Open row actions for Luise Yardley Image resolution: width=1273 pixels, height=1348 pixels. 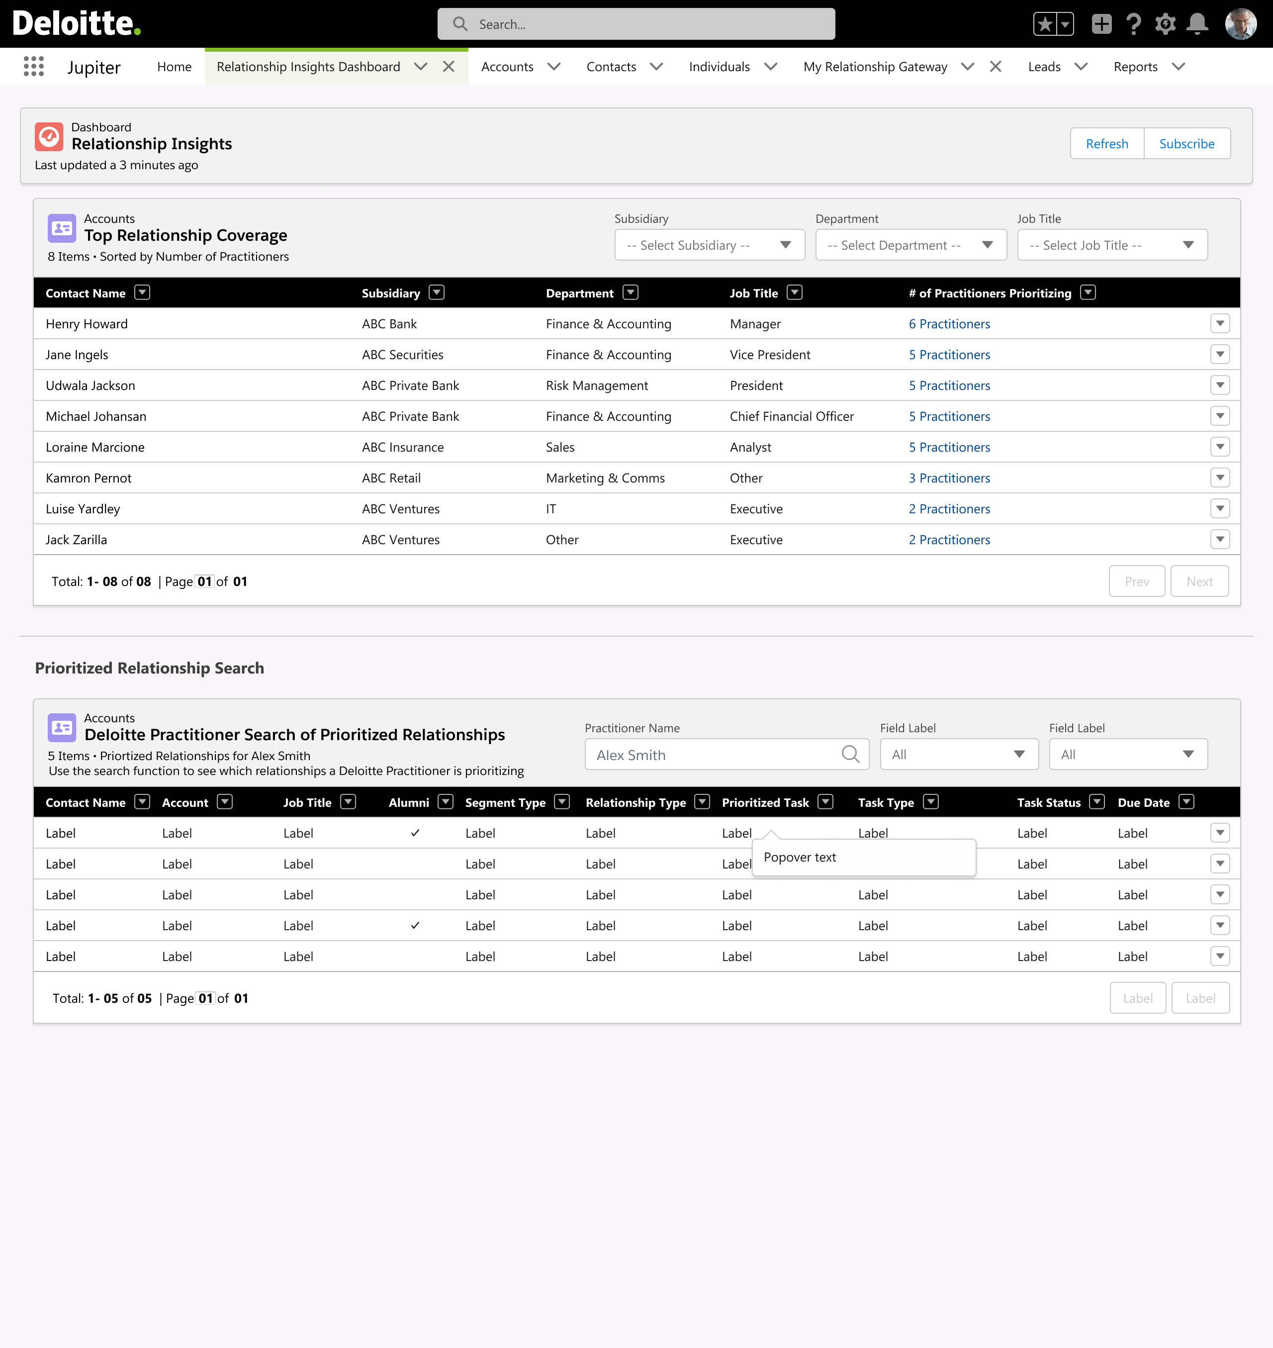coord(1220,509)
